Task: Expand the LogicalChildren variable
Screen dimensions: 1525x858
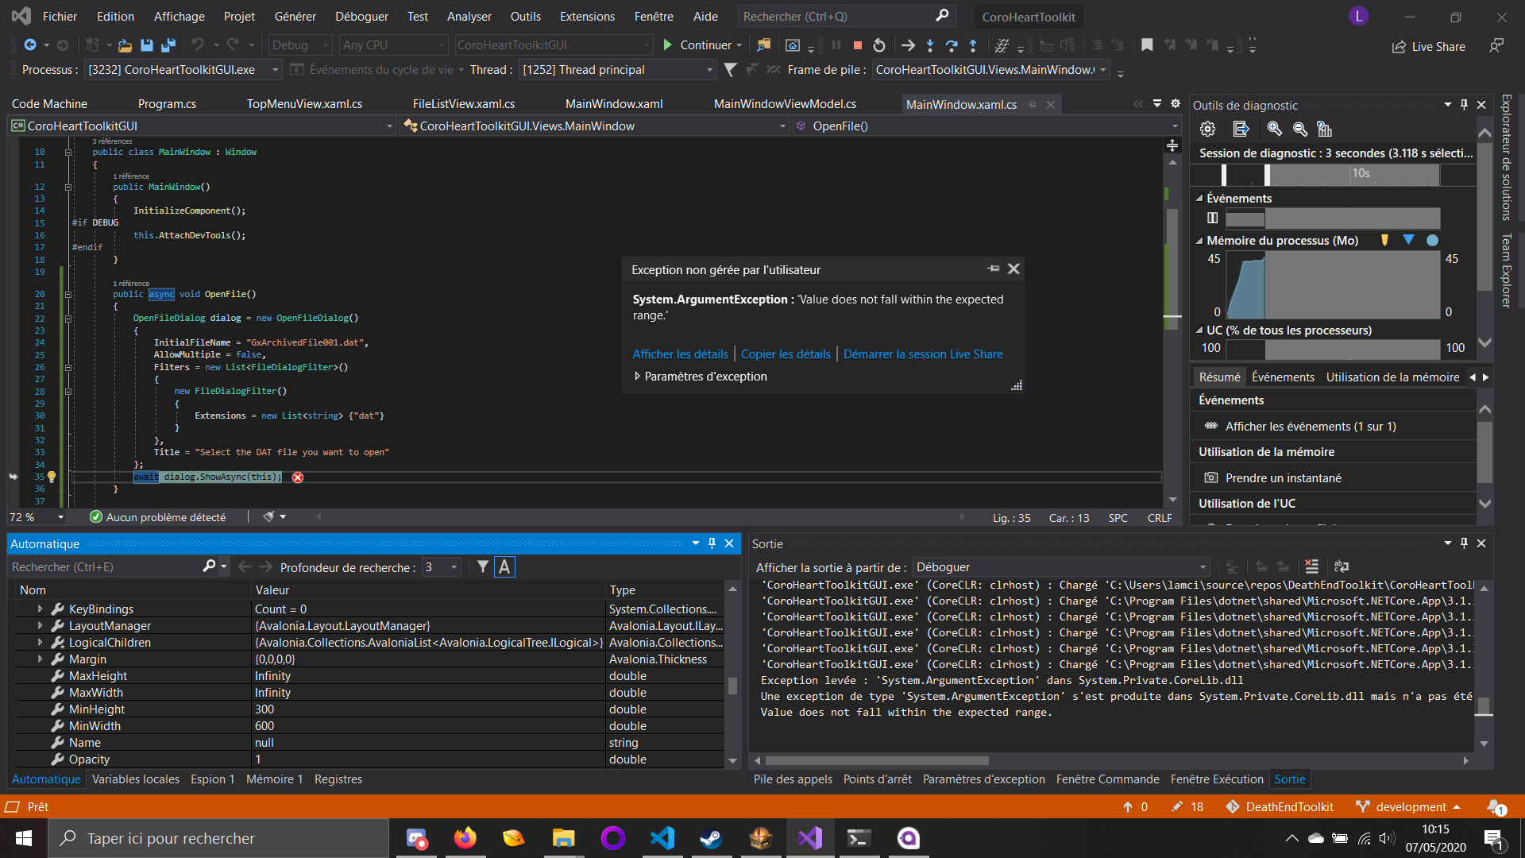Action: [39, 642]
